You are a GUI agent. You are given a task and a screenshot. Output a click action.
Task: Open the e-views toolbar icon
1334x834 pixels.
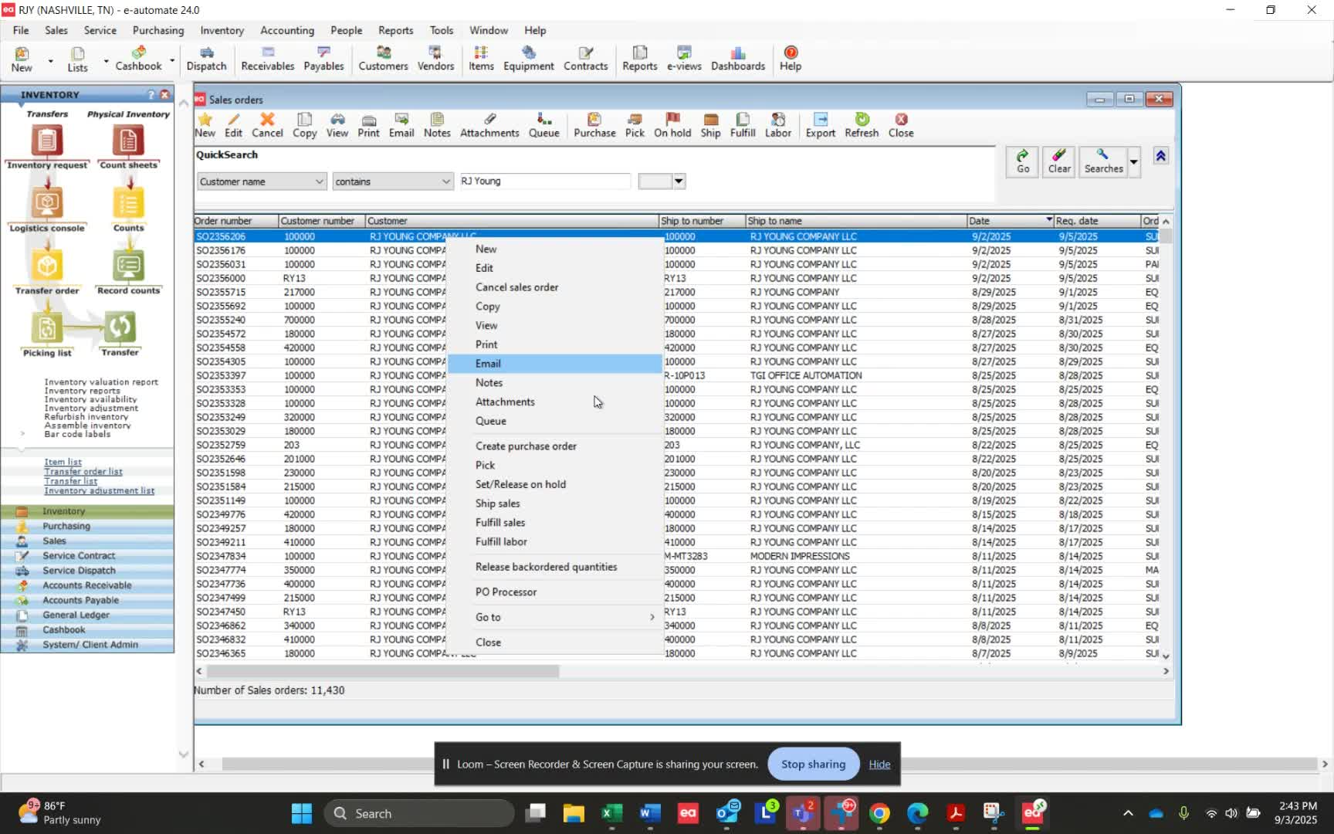684,59
